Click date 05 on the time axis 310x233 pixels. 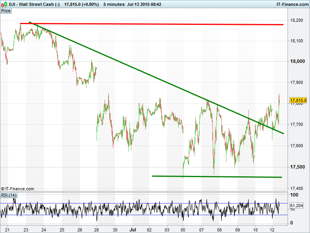click(x=183, y=230)
